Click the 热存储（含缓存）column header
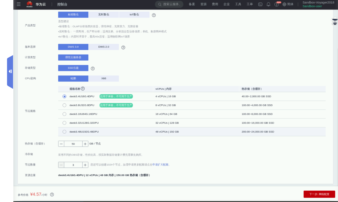 coord(251,89)
